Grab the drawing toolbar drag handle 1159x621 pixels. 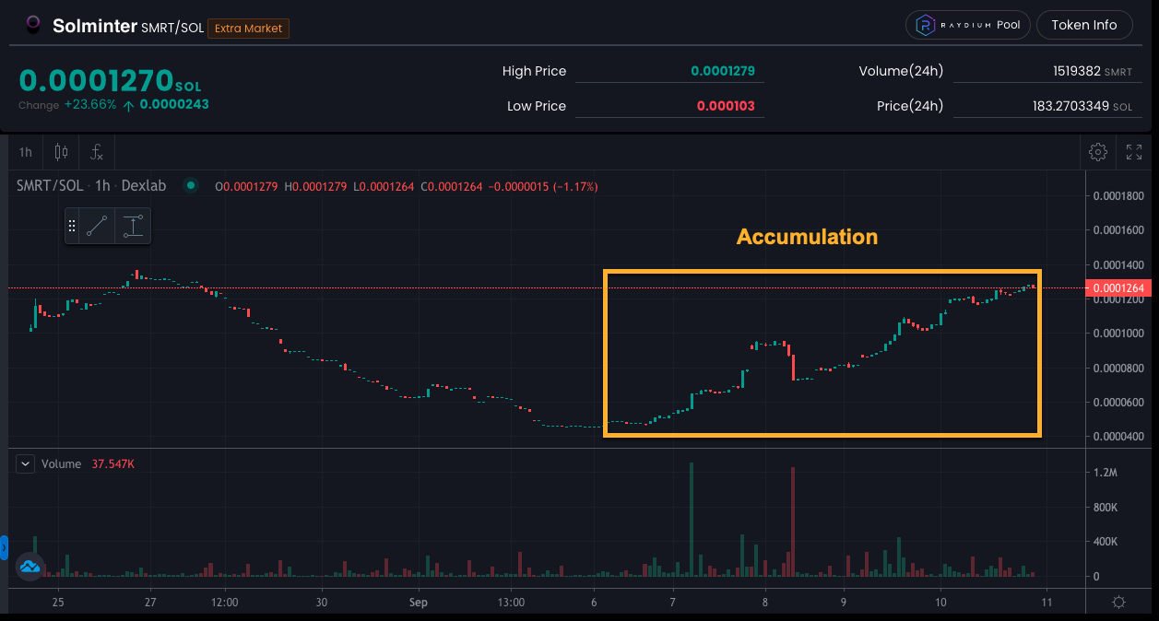(x=72, y=226)
